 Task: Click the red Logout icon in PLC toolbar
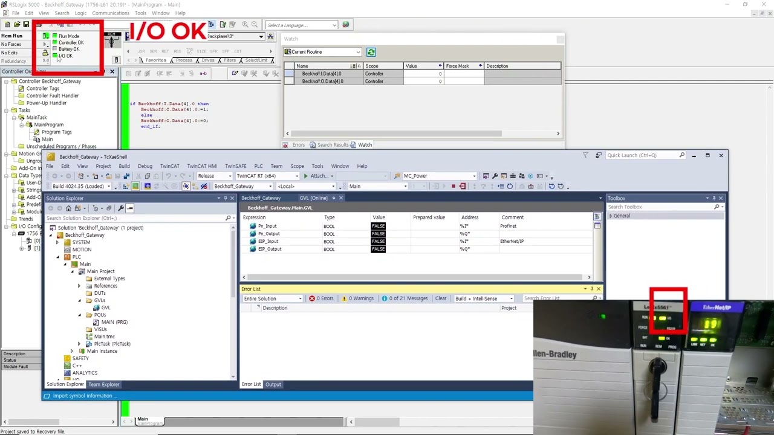point(463,186)
